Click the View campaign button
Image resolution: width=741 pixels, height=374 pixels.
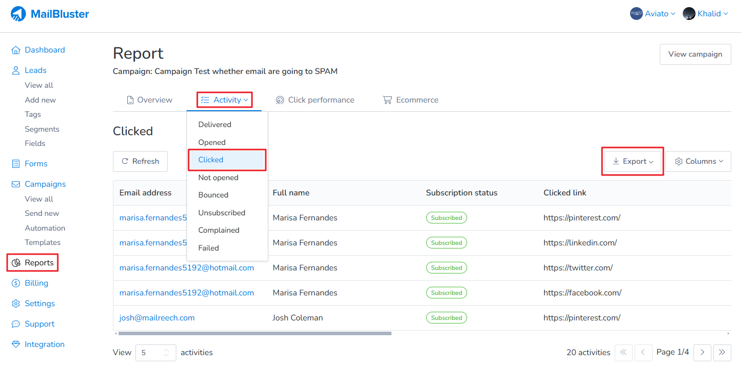pos(695,54)
